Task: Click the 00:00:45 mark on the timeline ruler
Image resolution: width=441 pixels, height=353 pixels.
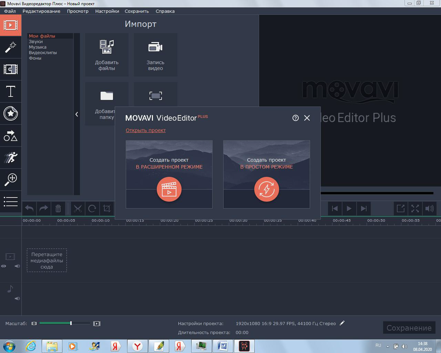Action: pos(341,221)
